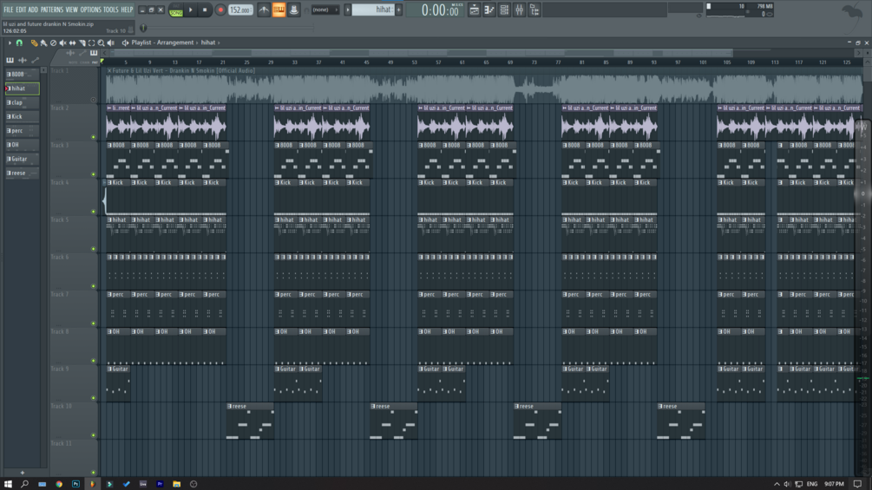
Task: Open the FILE menu
Action: (9, 10)
